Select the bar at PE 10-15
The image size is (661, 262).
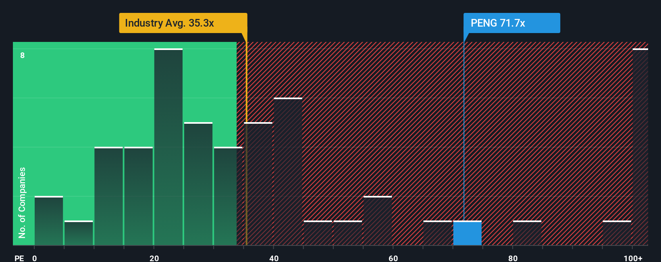(108, 196)
